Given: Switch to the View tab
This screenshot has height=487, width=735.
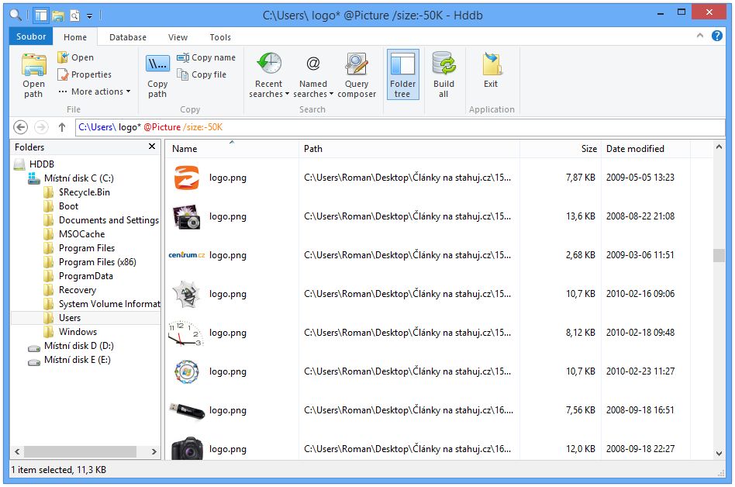Looking at the screenshot, I should [x=178, y=37].
